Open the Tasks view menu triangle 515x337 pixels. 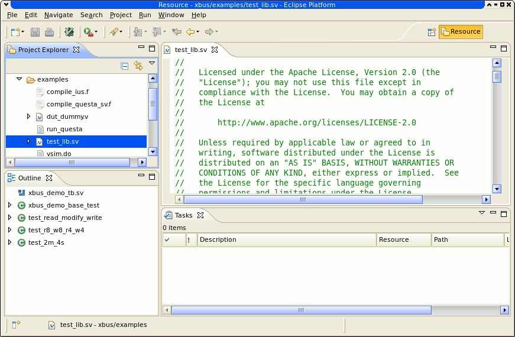(482, 212)
